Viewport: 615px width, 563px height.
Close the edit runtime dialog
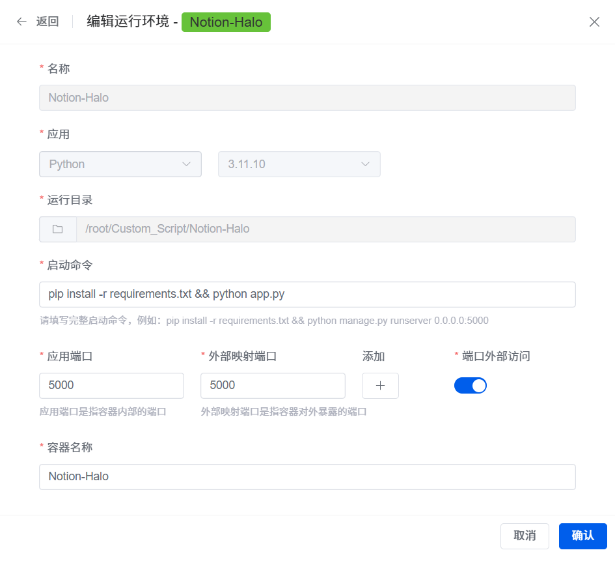point(594,22)
